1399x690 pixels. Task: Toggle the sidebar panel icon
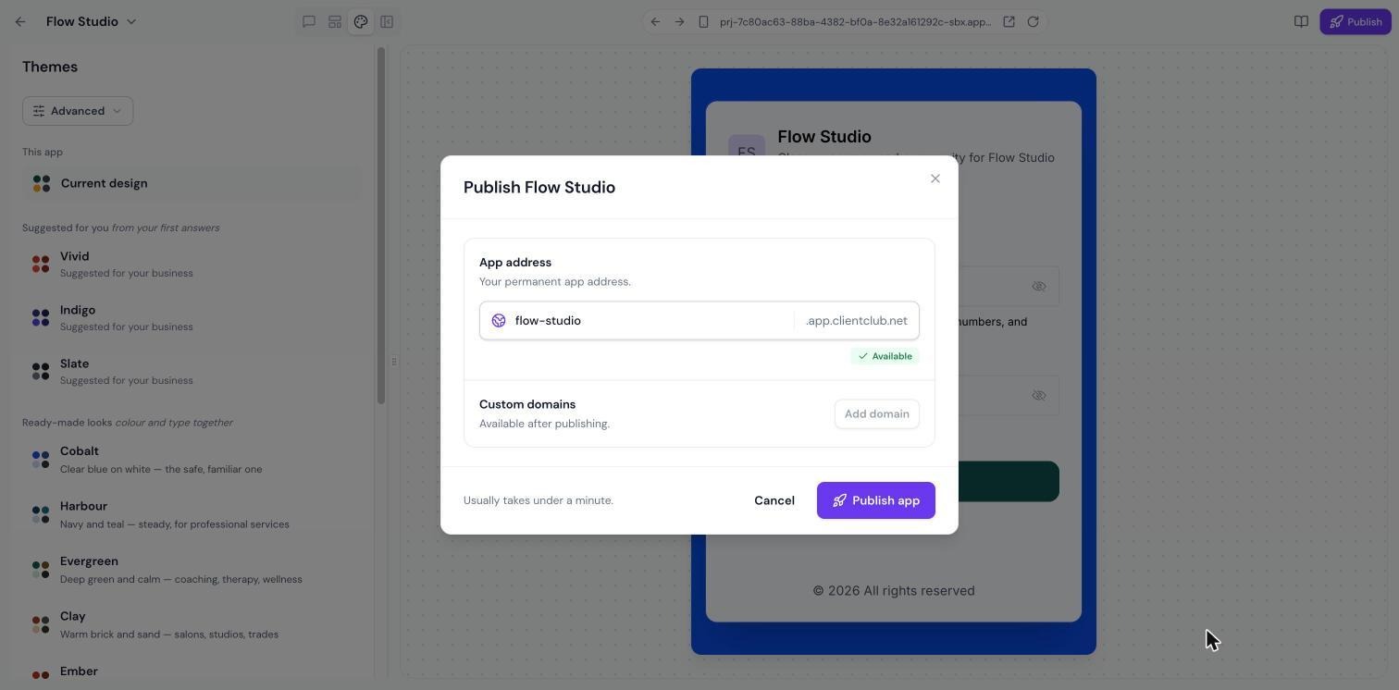(x=387, y=21)
